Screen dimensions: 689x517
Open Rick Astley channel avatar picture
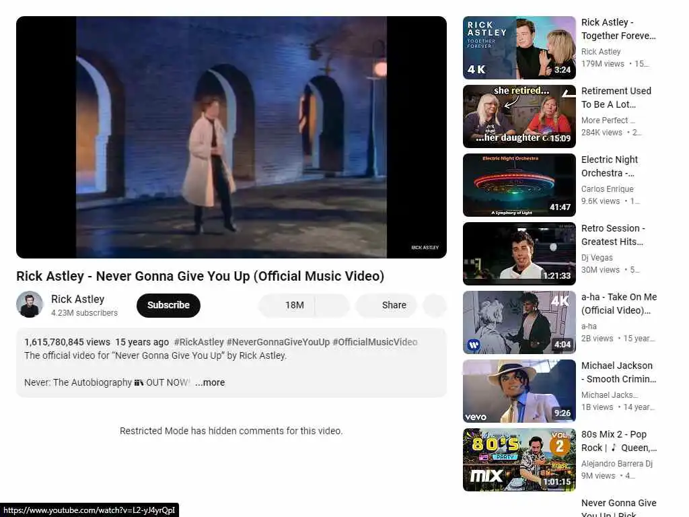[x=30, y=304]
